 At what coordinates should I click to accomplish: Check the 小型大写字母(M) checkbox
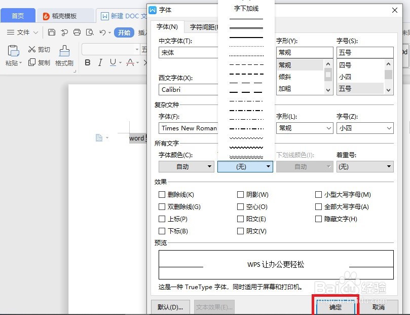tap(318, 194)
